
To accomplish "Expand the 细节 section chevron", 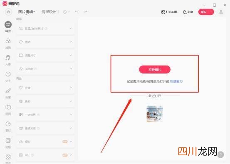I will pyautogui.click(x=71, y=142).
